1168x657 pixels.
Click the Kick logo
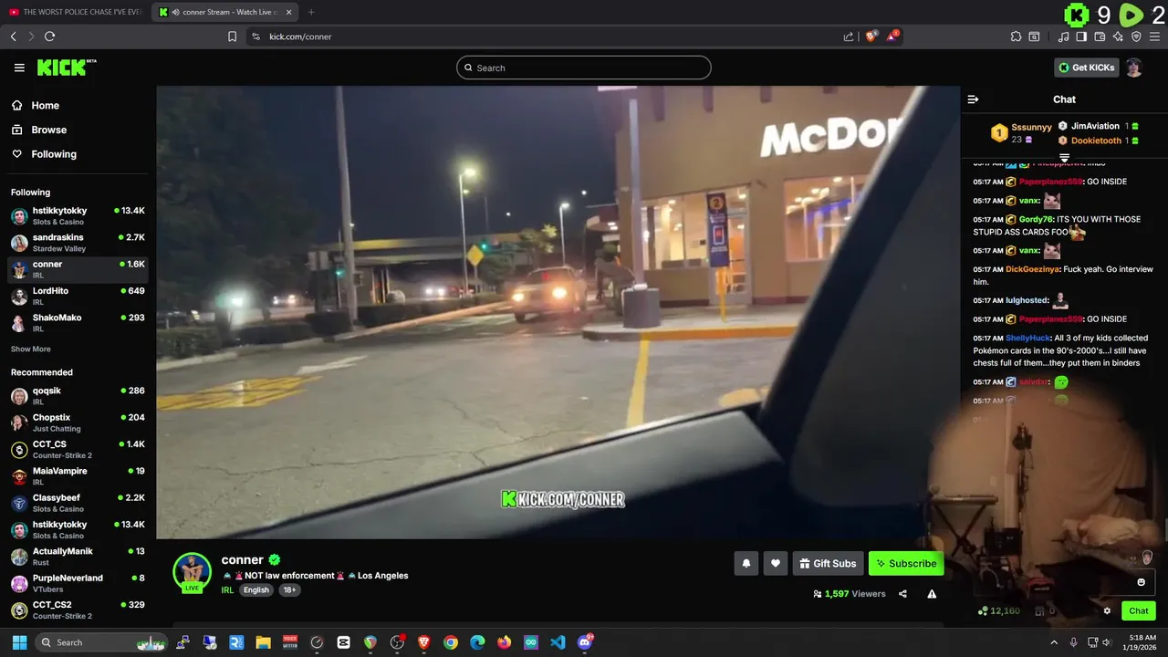(x=66, y=68)
